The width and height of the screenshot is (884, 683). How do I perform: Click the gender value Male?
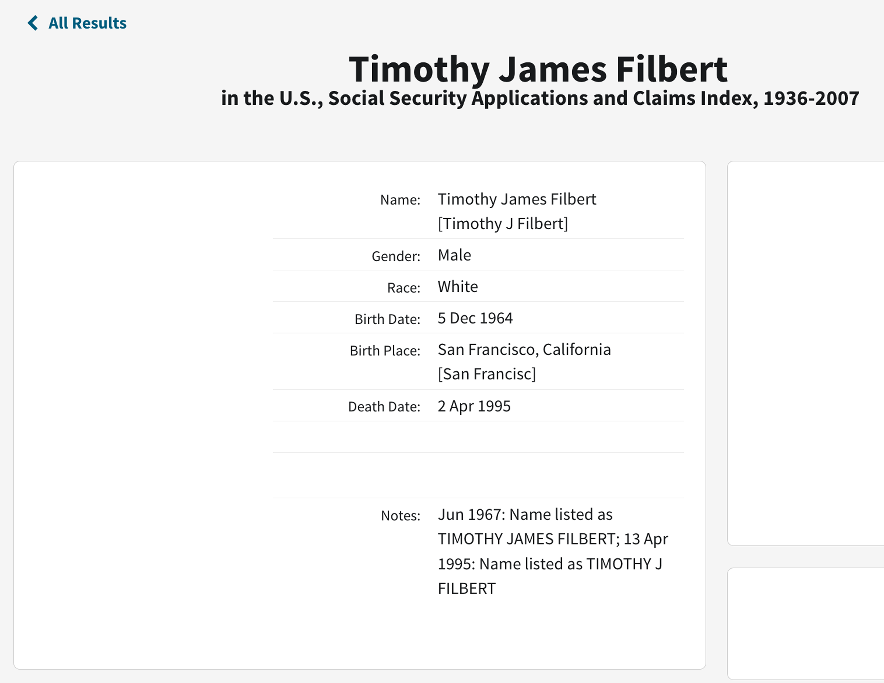454,255
